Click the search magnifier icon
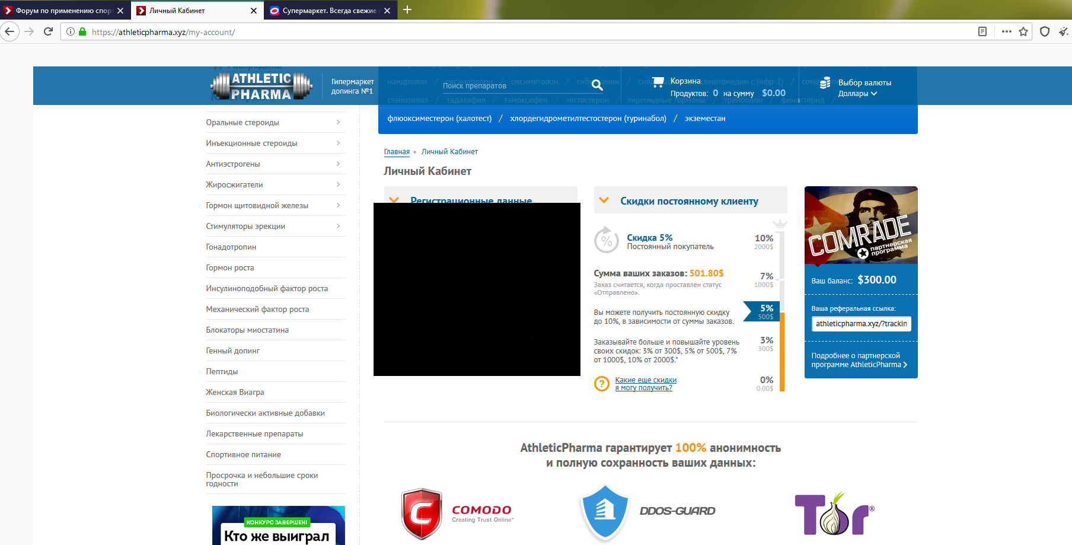Image resolution: width=1072 pixels, height=545 pixels. click(x=597, y=85)
